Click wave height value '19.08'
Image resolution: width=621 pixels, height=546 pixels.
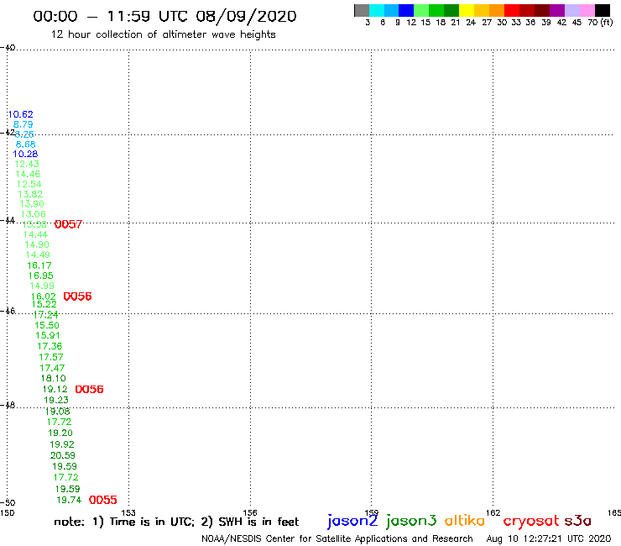pyautogui.click(x=57, y=412)
